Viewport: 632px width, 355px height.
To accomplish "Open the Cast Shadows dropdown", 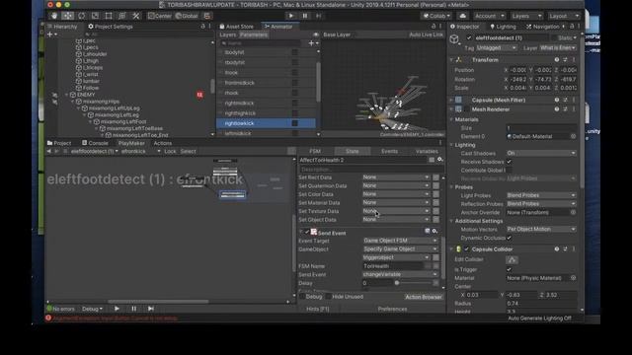I will pyautogui.click(x=541, y=154).
